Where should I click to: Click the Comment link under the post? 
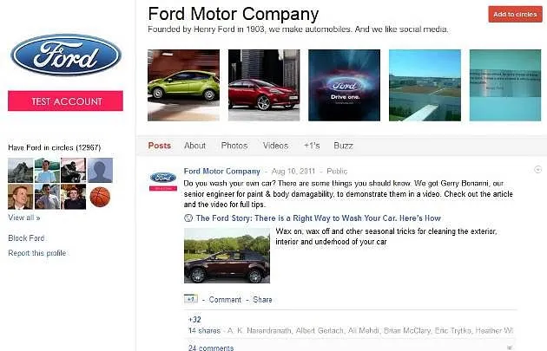tap(225, 300)
